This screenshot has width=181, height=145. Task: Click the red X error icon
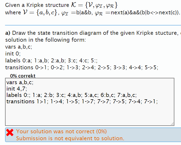tap(10, 133)
